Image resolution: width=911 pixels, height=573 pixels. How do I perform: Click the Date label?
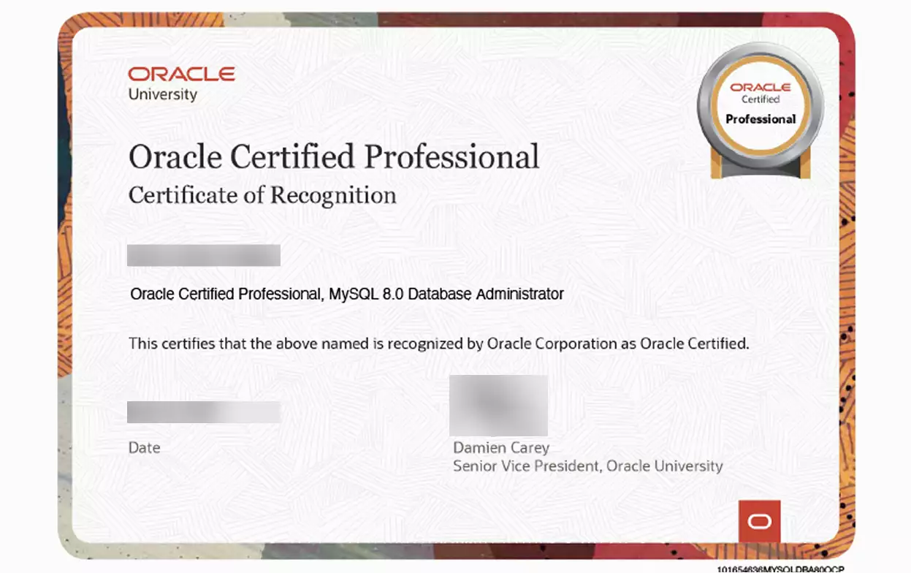144,448
